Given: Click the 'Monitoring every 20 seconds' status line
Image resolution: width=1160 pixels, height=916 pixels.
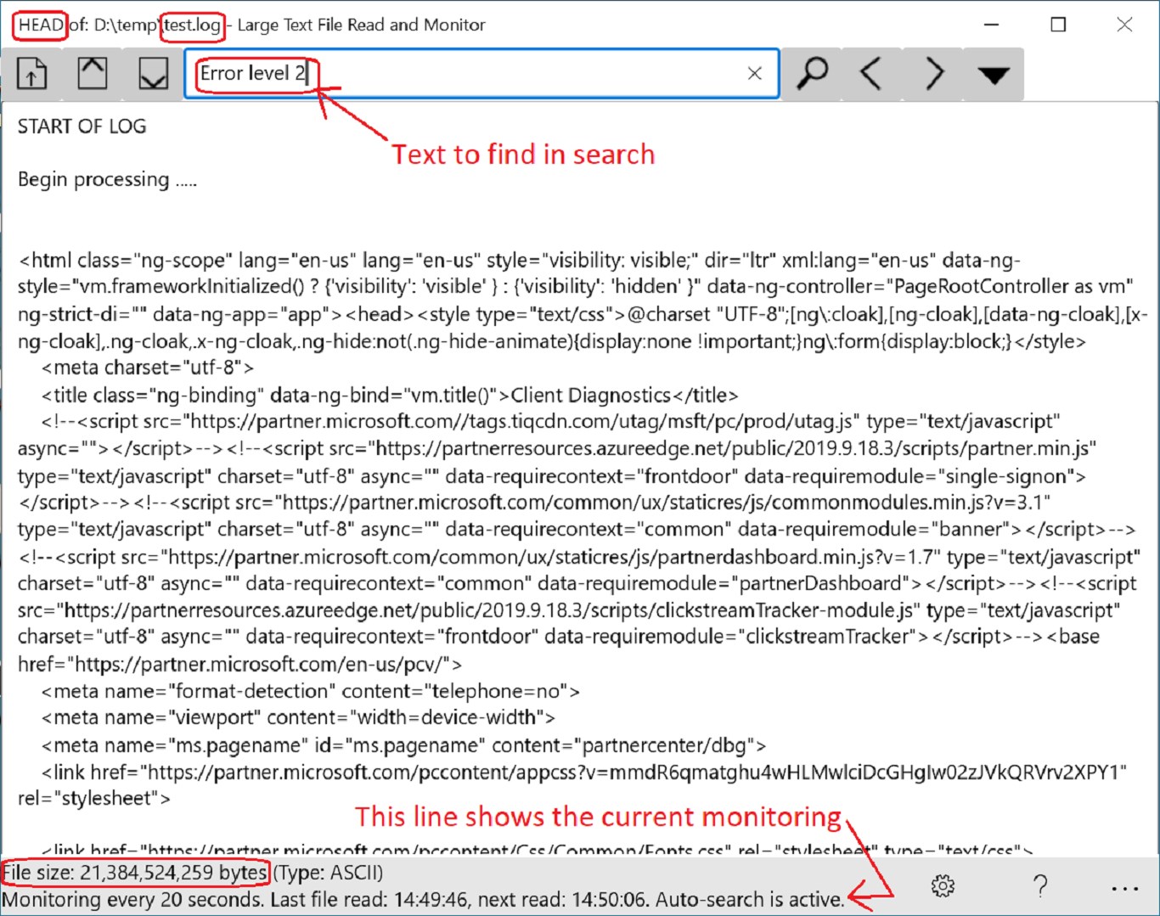Looking at the screenshot, I should pos(423,900).
